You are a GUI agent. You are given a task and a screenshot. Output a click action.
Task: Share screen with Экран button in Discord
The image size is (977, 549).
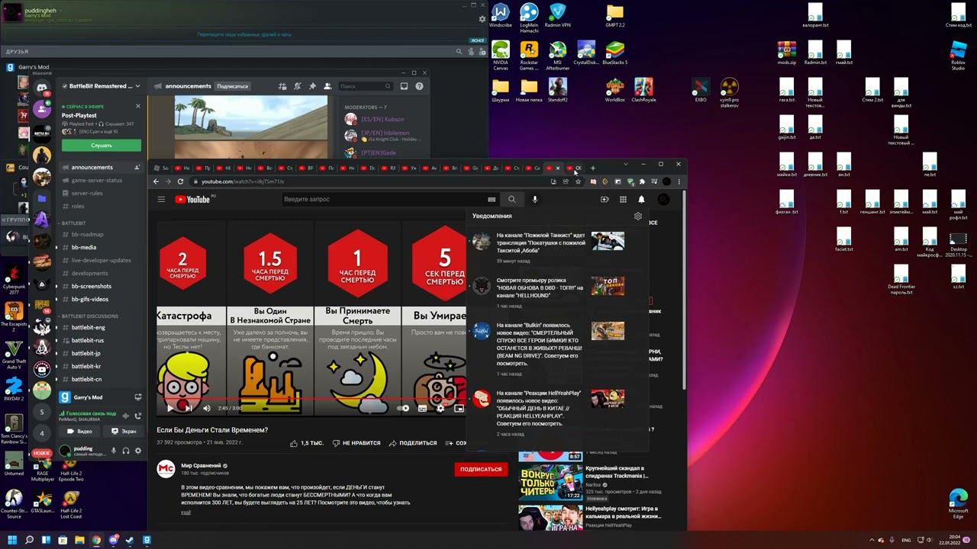[x=124, y=432]
